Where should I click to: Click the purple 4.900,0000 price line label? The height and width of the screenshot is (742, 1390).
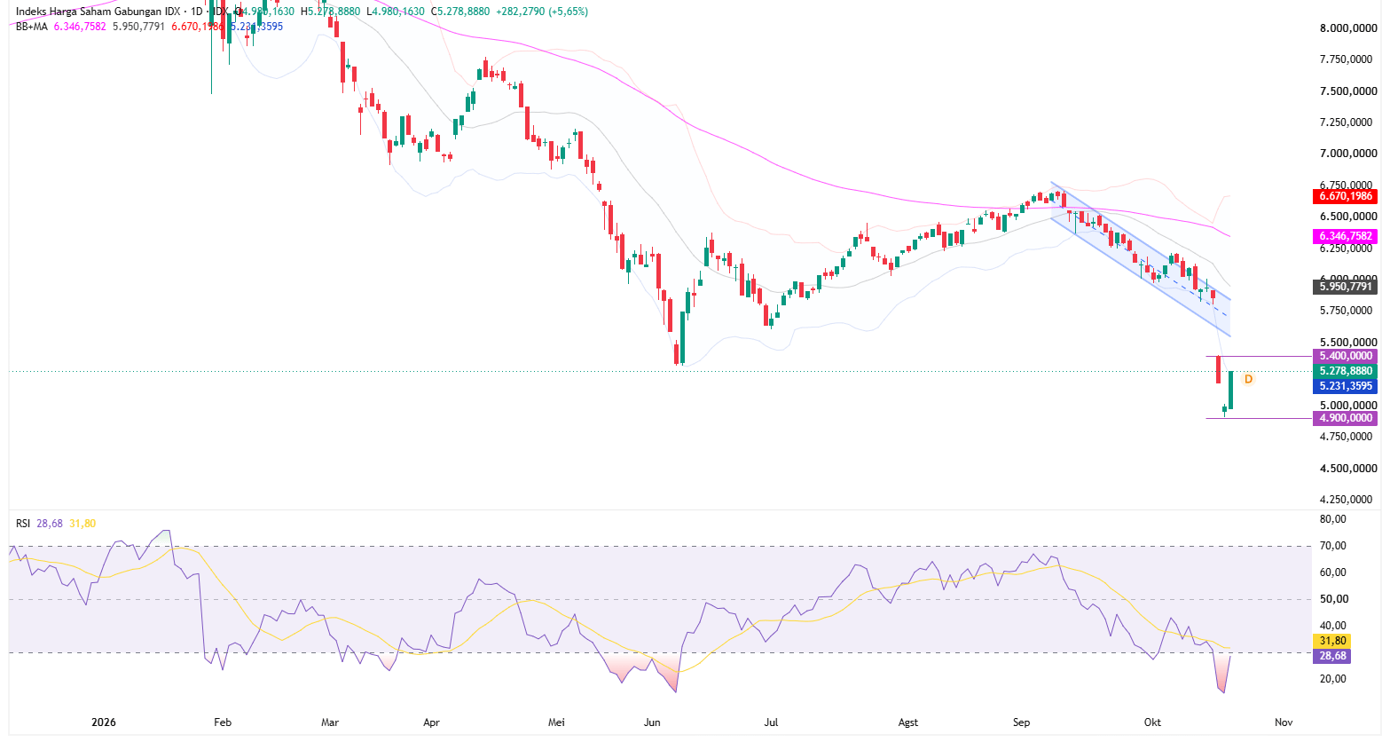tap(1345, 418)
